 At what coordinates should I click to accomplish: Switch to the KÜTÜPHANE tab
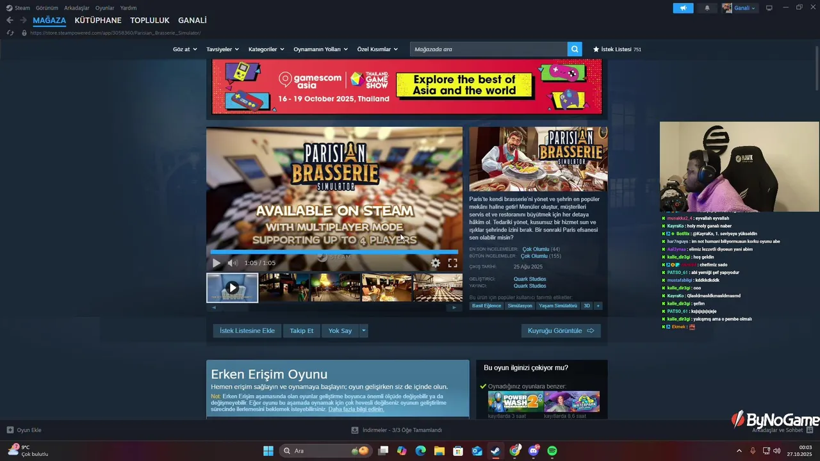(x=98, y=20)
